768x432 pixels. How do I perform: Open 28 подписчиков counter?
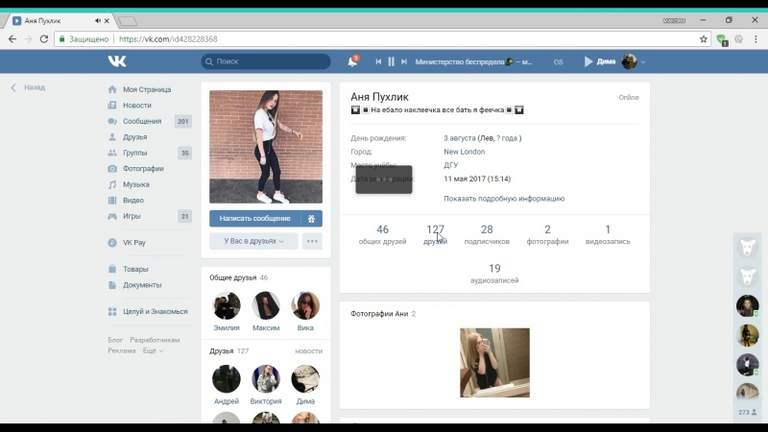pos(487,234)
